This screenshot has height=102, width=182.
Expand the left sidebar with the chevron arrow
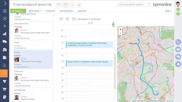point(5,3)
